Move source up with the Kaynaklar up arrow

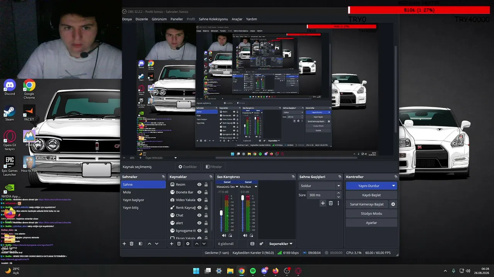coord(197,244)
